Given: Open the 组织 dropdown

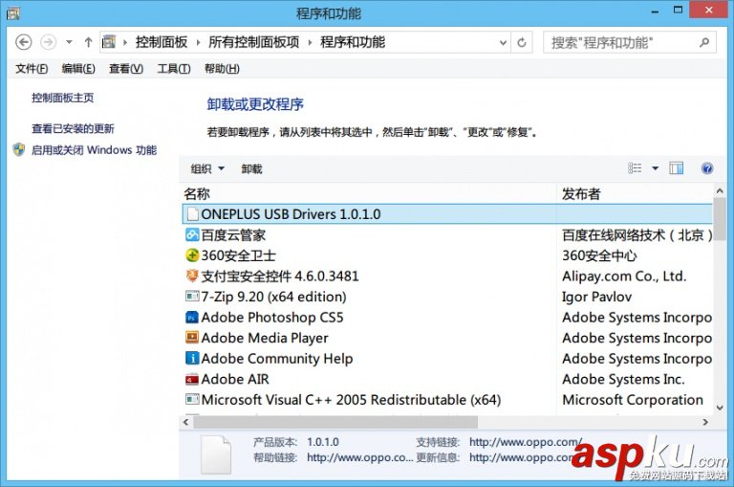Looking at the screenshot, I should point(207,168).
